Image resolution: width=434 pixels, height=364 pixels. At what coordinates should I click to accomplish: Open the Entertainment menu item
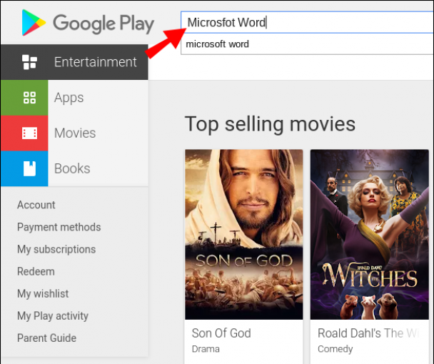coord(96,62)
